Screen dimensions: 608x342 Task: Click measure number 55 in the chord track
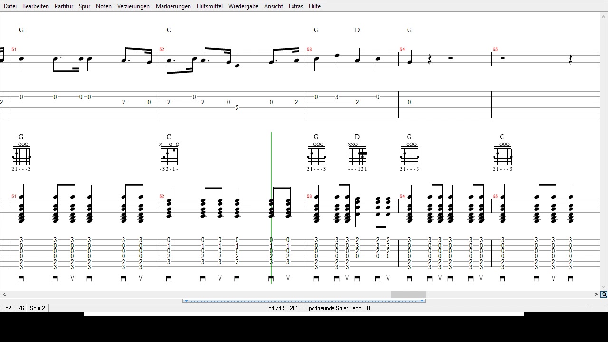[495, 197]
